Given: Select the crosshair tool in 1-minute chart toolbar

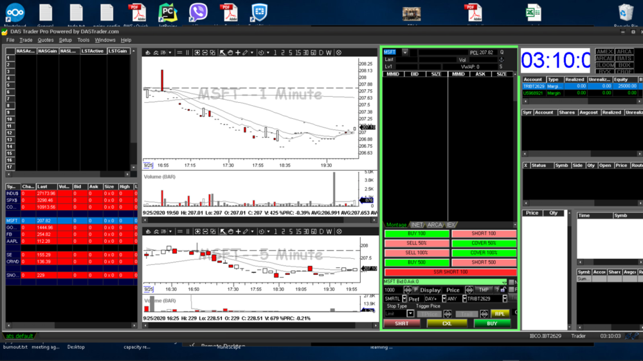Looking at the screenshot, I should pos(237,53).
